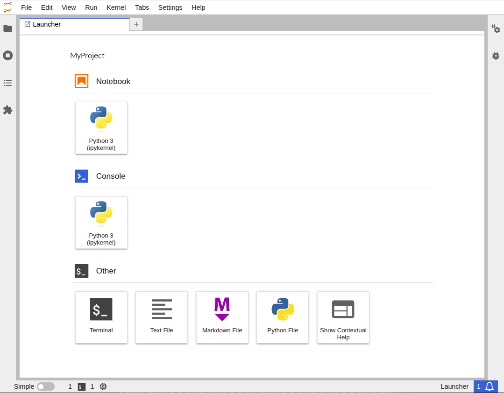Open the Property Inspector gears icon

[496, 28]
